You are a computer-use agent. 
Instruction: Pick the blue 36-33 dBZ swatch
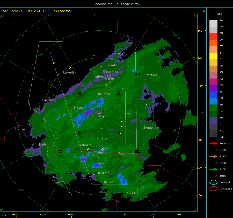[213, 95]
